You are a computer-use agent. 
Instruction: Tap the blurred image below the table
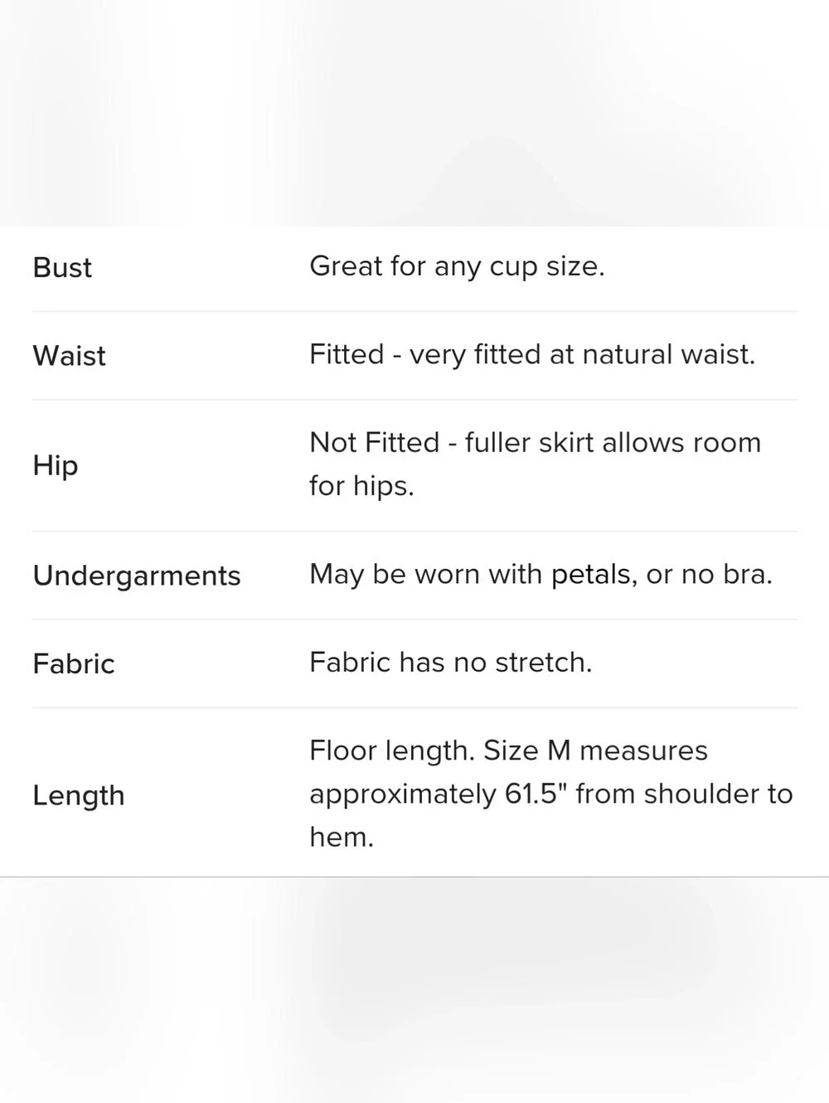coord(414,990)
